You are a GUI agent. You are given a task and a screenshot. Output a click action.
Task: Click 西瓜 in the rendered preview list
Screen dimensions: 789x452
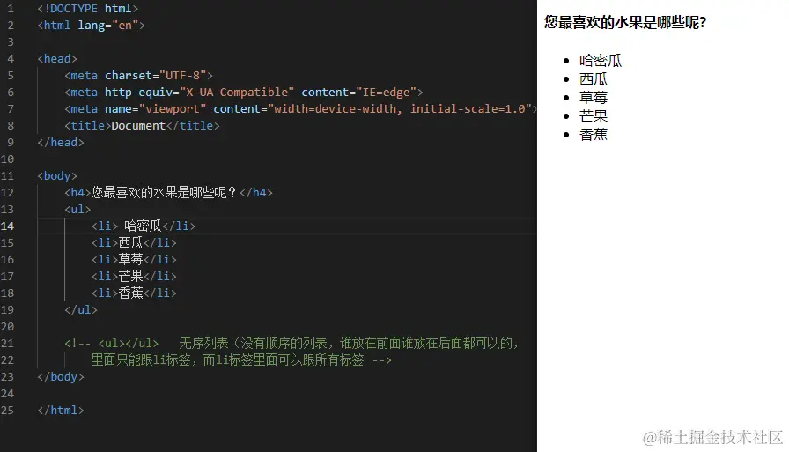point(594,79)
